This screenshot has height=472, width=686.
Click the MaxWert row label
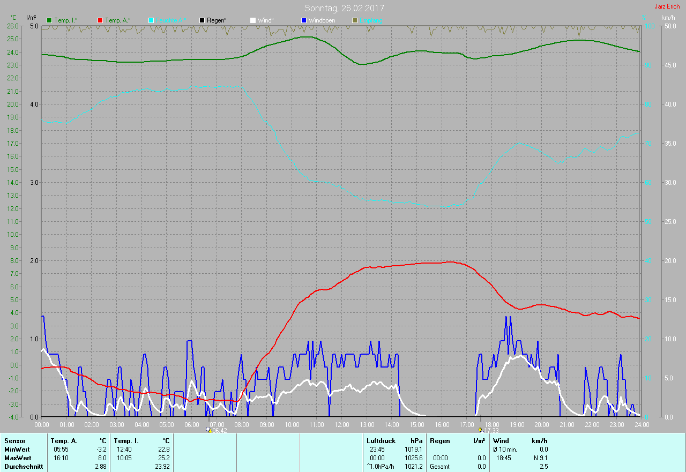coord(18,458)
